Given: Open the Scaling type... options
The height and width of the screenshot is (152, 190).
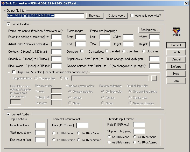Looking at the screenshot, I should [x=149, y=30].
